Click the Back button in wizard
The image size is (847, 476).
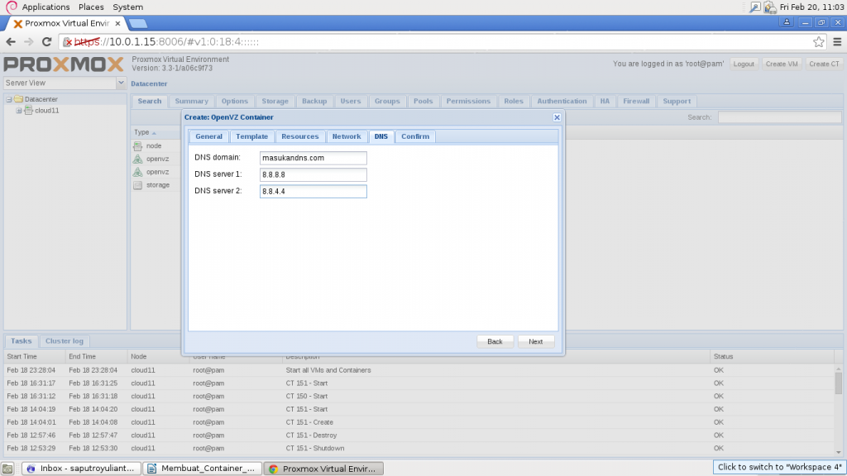[x=495, y=341]
